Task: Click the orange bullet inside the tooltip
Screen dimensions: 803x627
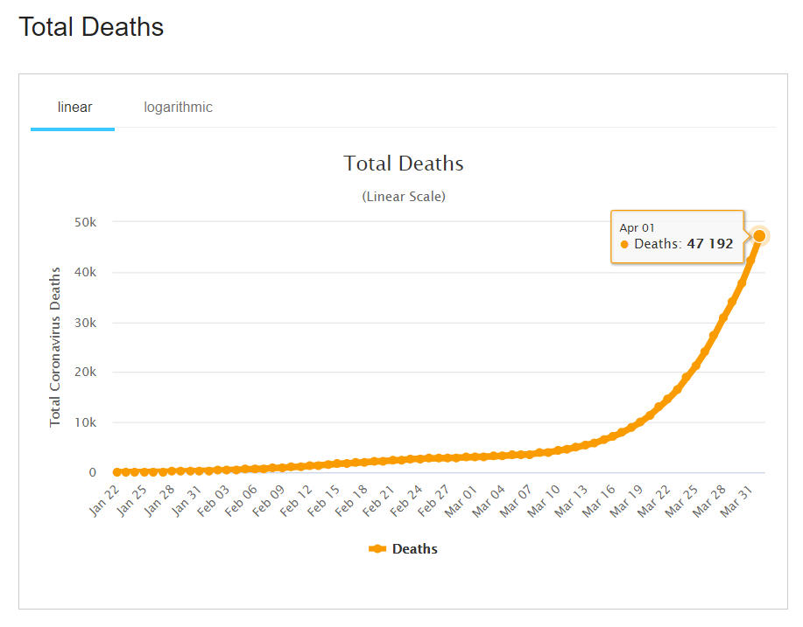Action: (624, 245)
